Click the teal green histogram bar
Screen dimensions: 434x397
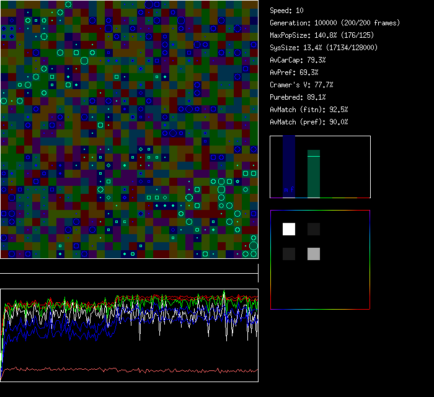coord(314,177)
